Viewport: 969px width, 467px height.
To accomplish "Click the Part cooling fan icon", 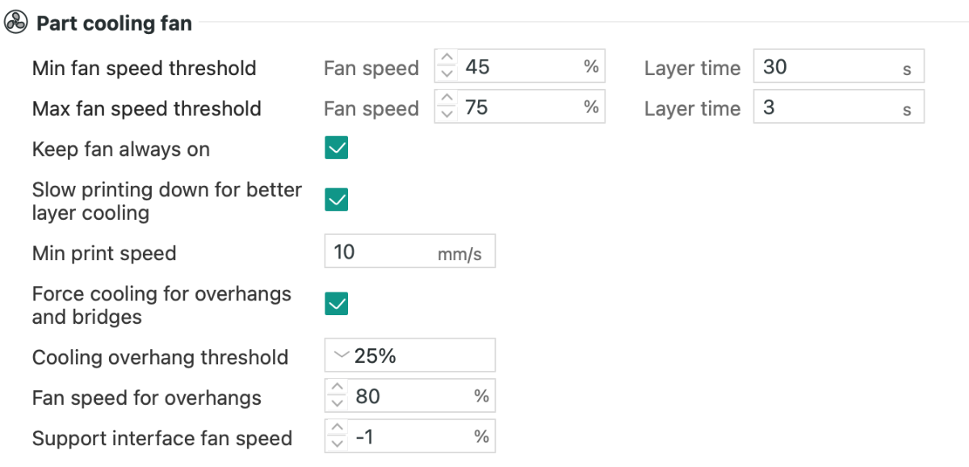I will point(16,23).
